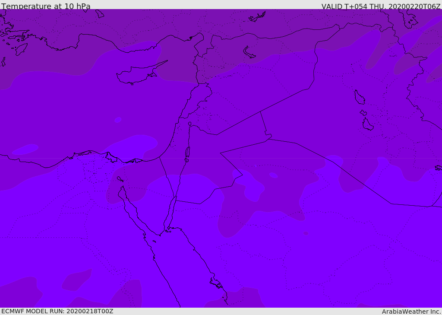Click the VALID T+054 timestamp text
The height and width of the screenshot is (315, 442).
coord(381,6)
